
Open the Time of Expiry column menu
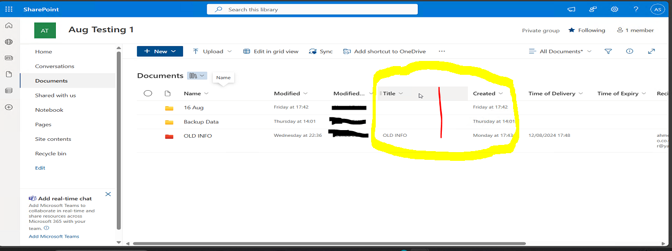(621, 93)
